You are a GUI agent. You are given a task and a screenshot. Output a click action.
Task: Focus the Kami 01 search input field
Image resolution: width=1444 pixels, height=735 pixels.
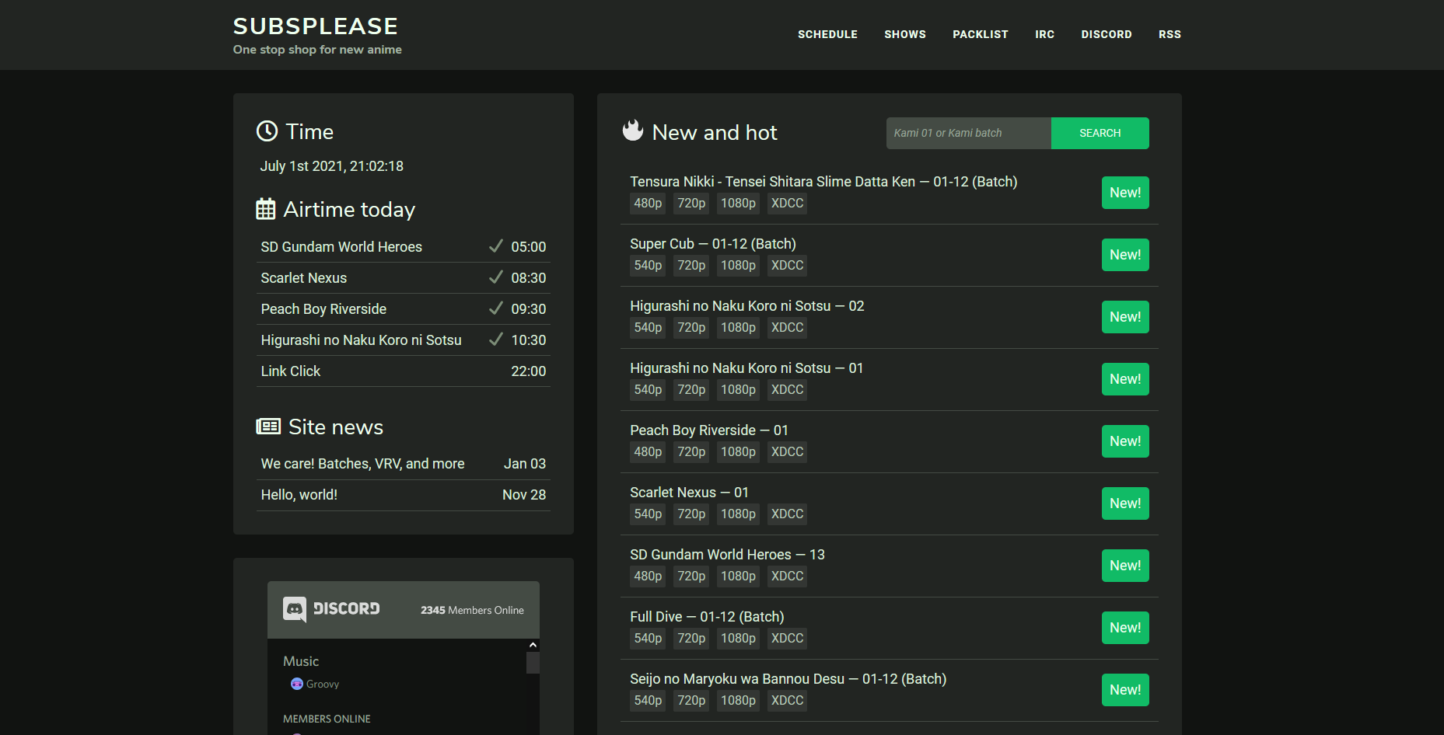(x=969, y=133)
